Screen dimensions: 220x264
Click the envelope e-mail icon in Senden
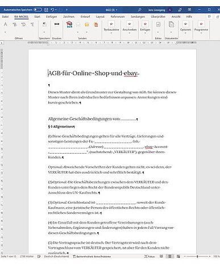pos(78,24)
